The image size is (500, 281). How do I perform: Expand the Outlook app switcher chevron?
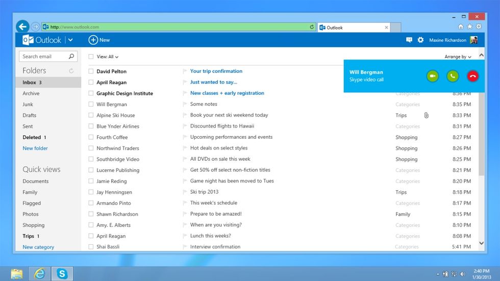click(70, 40)
